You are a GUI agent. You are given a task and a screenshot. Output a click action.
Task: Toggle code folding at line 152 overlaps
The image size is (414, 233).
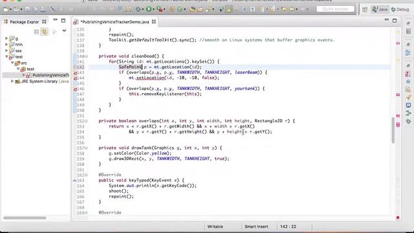pos(86,121)
